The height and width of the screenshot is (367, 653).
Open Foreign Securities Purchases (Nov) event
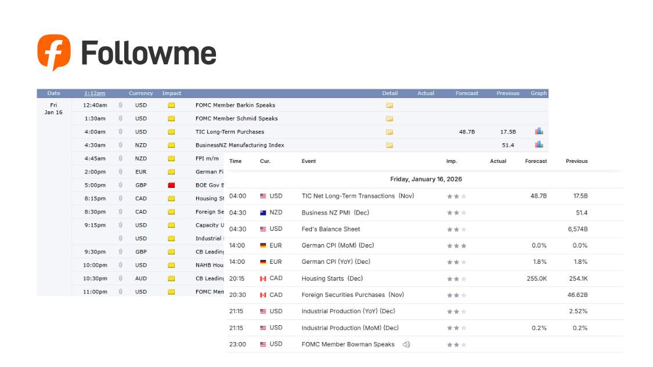pyautogui.click(x=353, y=295)
